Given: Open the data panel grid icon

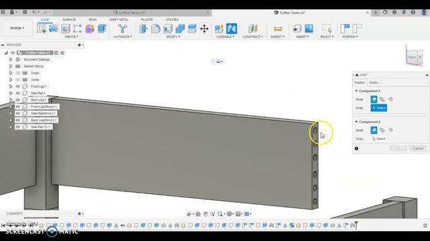Looking at the screenshot, I should (x=3, y=12).
